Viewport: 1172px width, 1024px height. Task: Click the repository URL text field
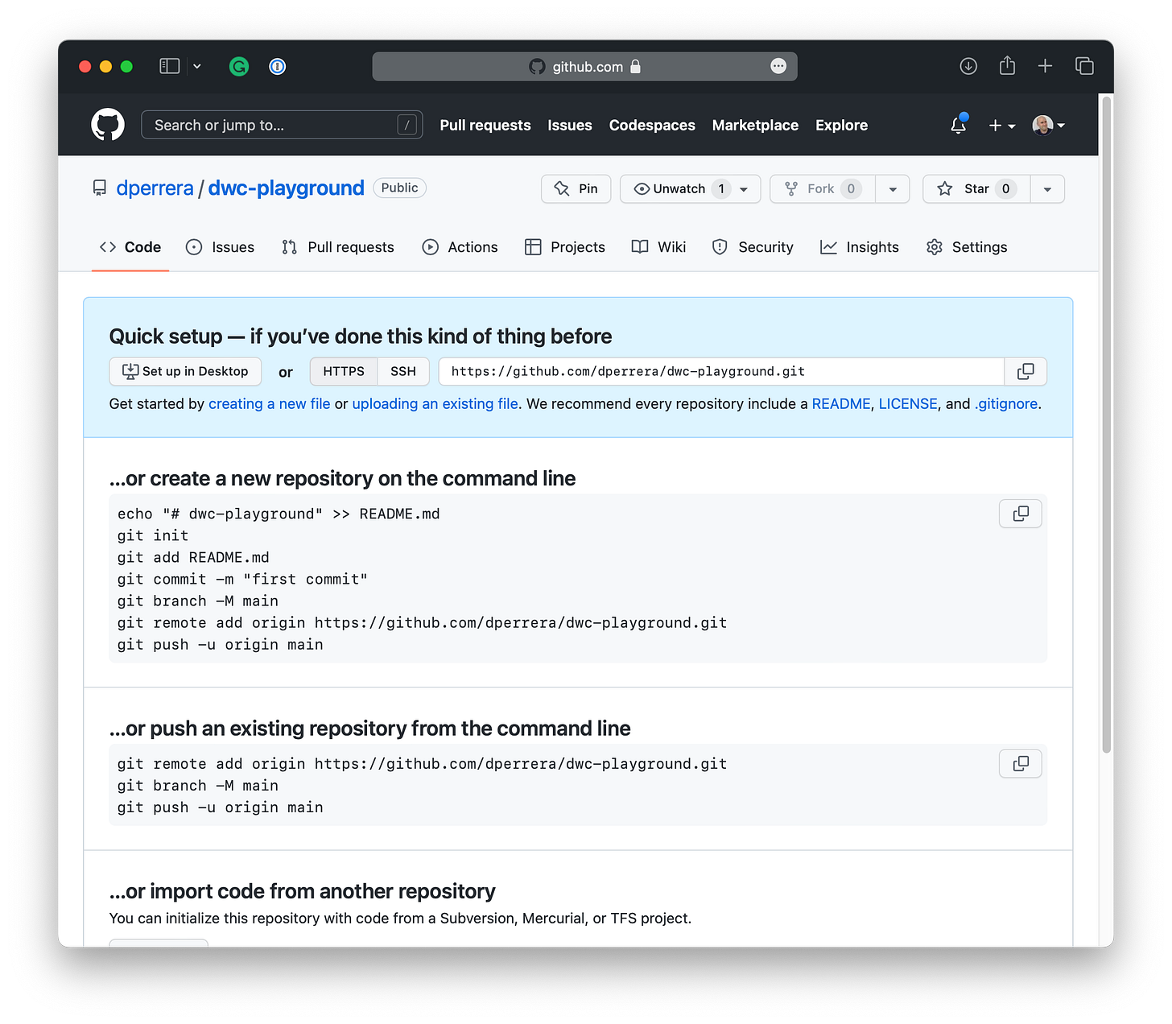(x=721, y=371)
